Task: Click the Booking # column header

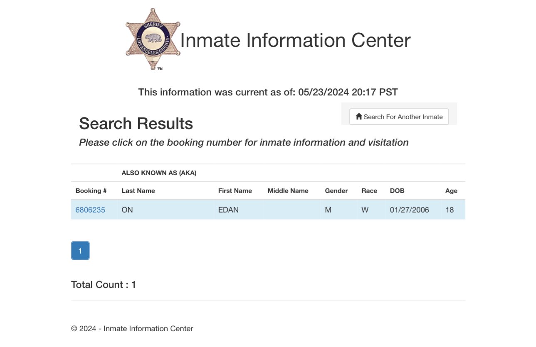Action: [x=91, y=191]
